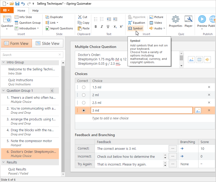Open Correct feedback ellipsis editor button
The image size is (216, 182).
[173, 148]
